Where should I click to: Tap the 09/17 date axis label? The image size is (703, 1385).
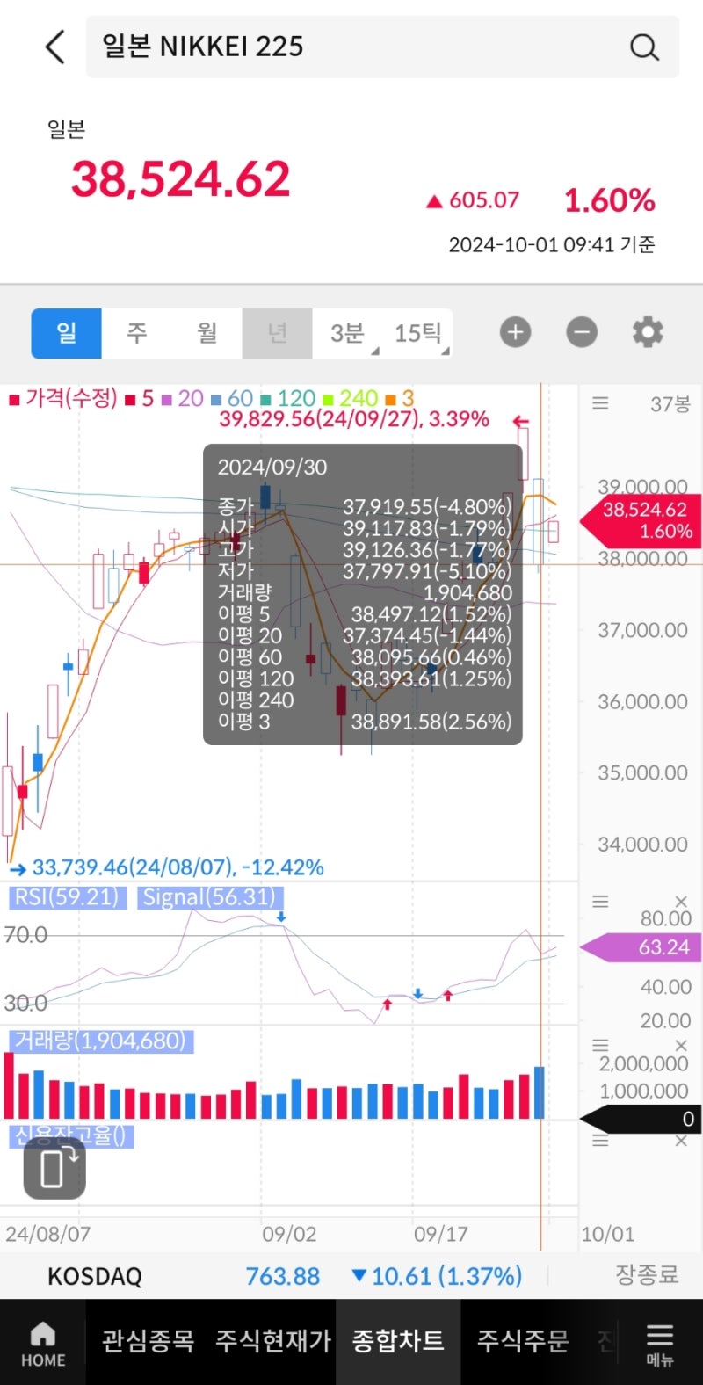tap(441, 1234)
